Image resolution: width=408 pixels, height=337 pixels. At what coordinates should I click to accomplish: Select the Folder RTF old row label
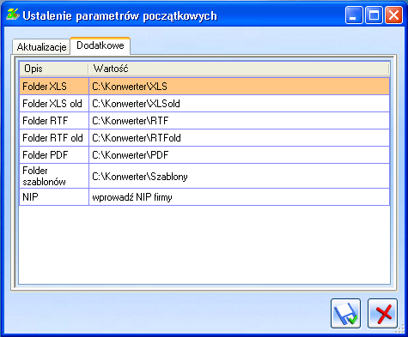(54, 138)
